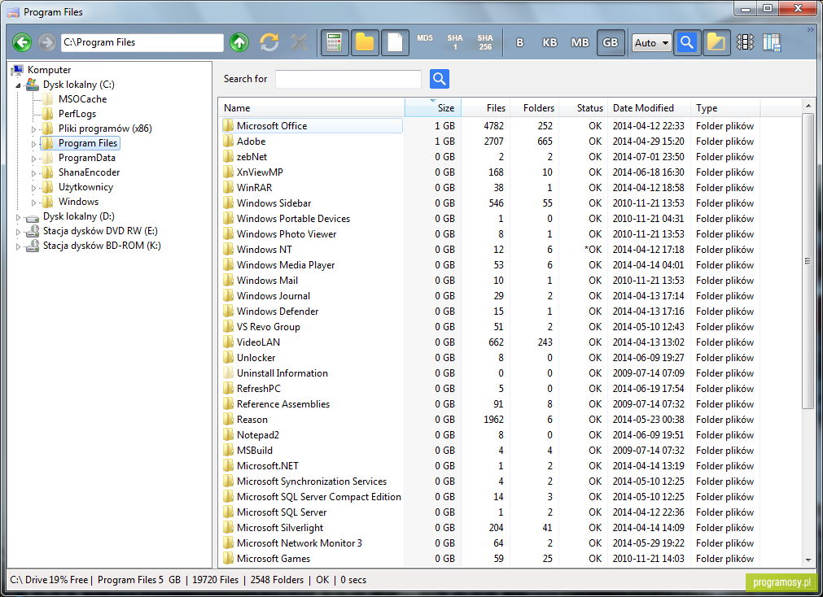This screenshot has width=823, height=597.
Task: Click the scroll up arrow of file list
Action: pyautogui.click(x=808, y=106)
